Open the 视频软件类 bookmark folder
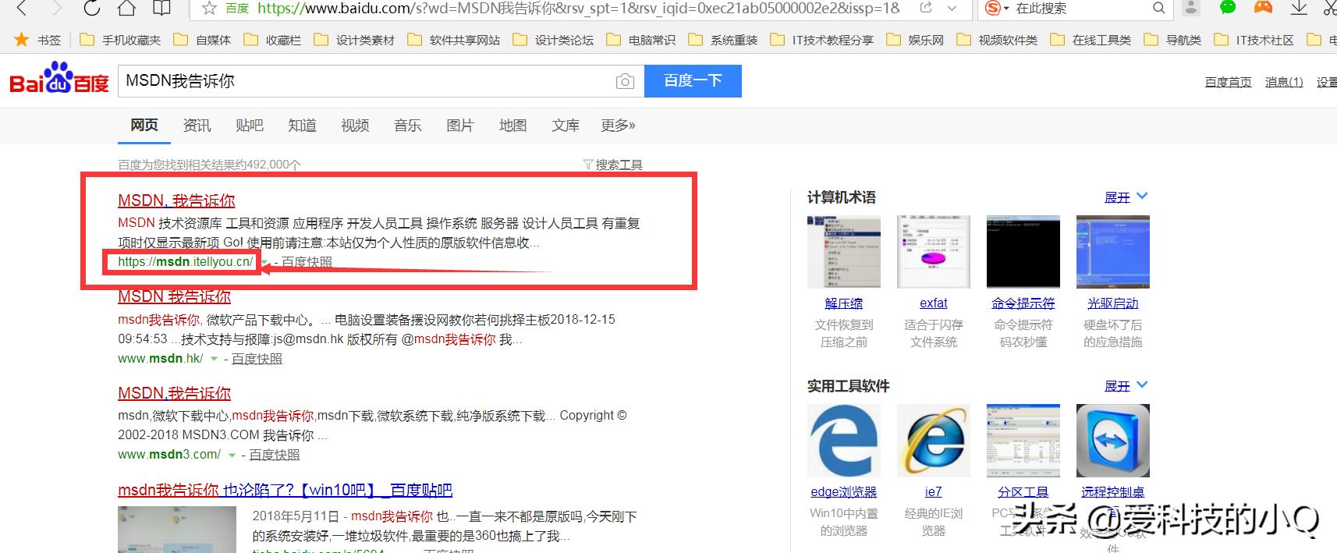Viewport: 1337px width, 553px height. tap(997, 40)
